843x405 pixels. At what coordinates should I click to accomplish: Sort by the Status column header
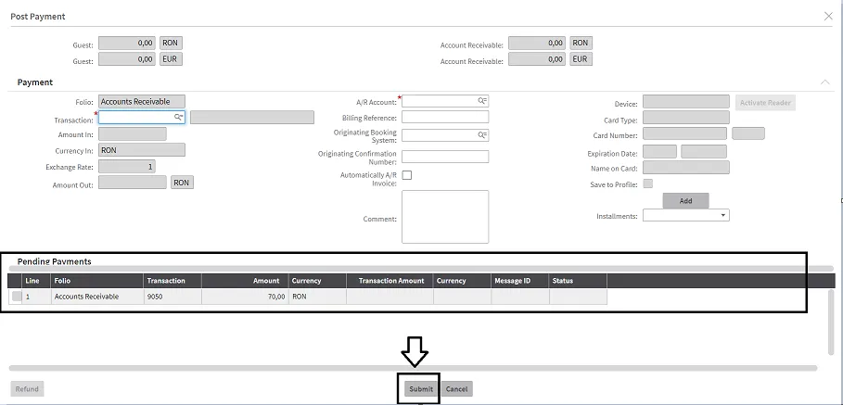pyautogui.click(x=578, y=281)
